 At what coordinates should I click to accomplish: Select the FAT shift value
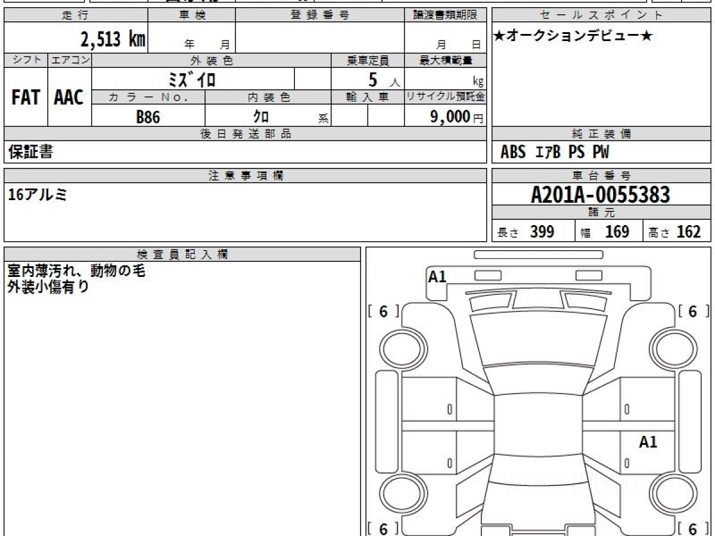click(26, 97)
